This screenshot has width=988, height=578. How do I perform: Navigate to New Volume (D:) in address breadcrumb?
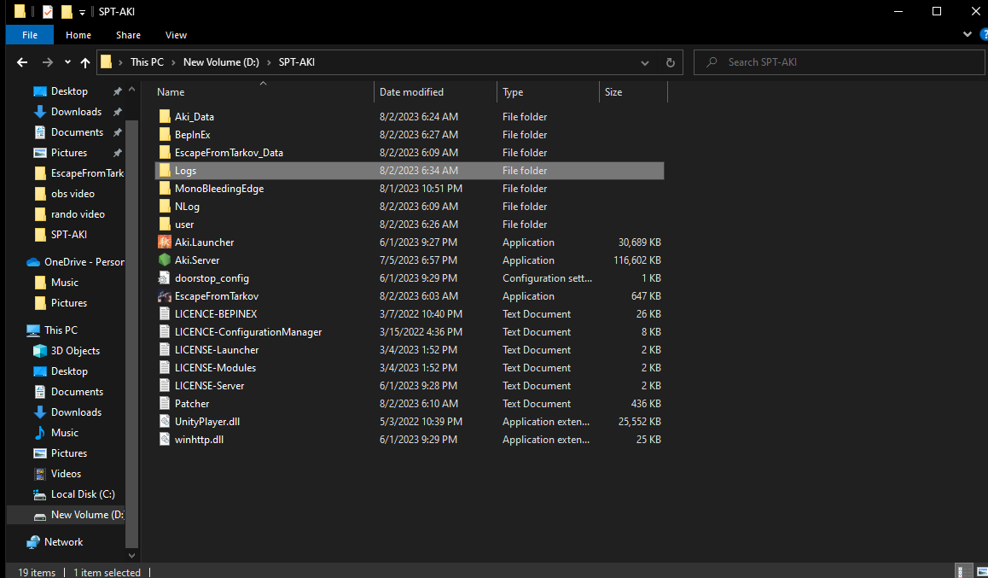click(x=221, y=62)
